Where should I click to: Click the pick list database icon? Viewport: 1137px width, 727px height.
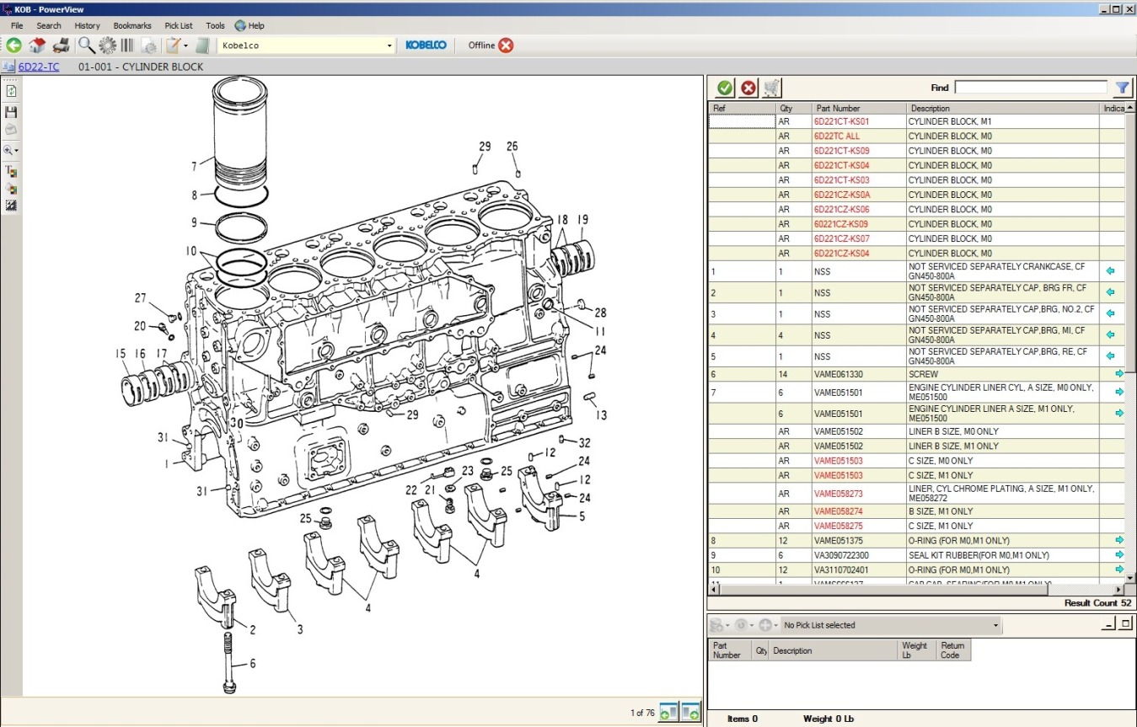point(716,625)
